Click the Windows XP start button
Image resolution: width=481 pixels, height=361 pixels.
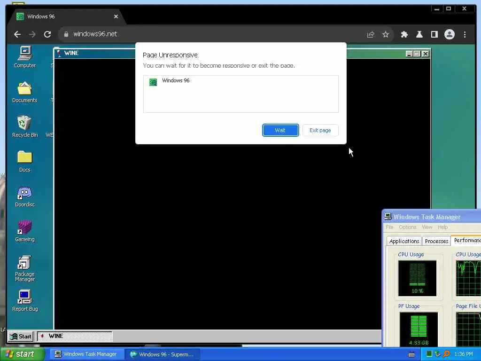click(x=22, y=354)
